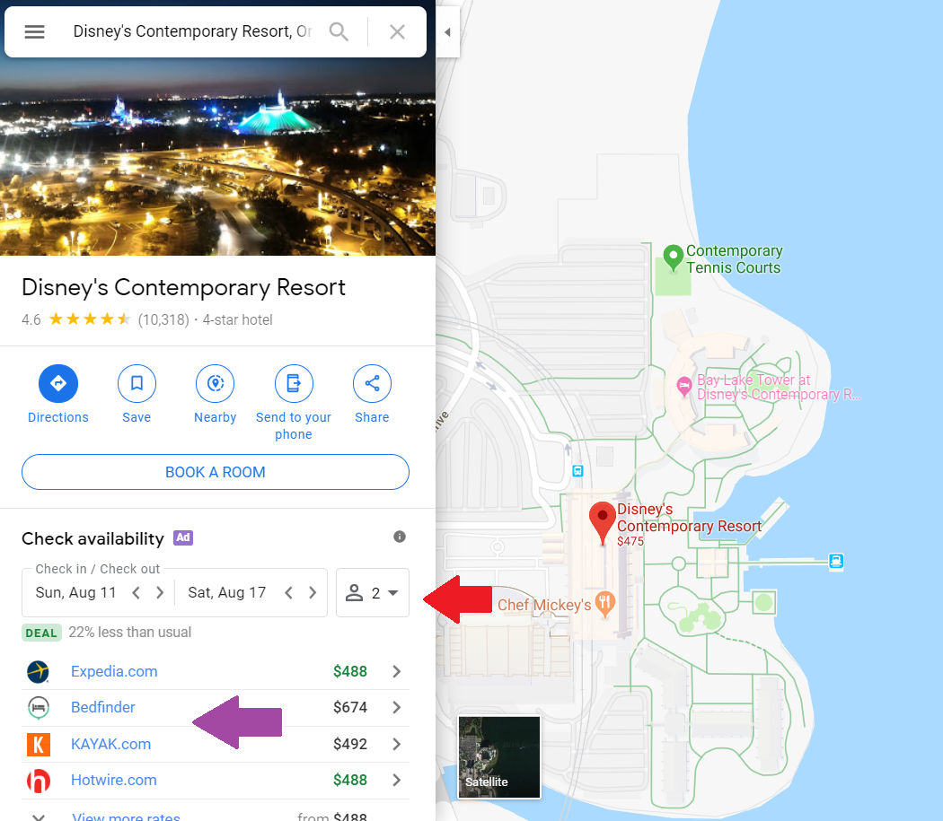The height and width of the screenshot is (821, 943).
Task: Open Hotwire.com rate link
Action: (x=114, y=780)
